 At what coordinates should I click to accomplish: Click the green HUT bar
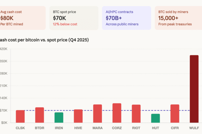coord(156,118)
